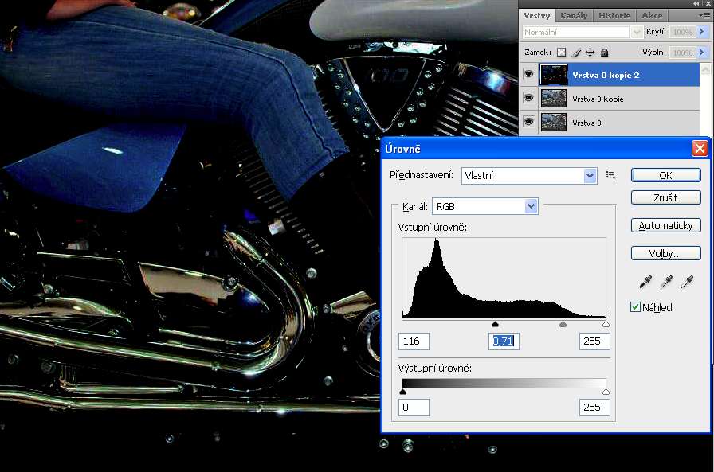
Task: Switch to the Kanály tab
Action: pyautogui.click(x=574, y=15)
